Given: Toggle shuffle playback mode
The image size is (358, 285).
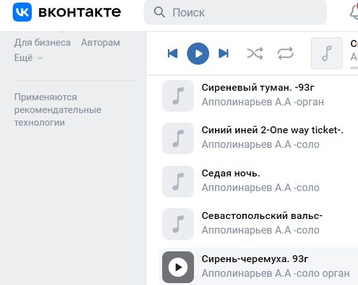Looking at the screenshot, I should click(x=255, y=53).
